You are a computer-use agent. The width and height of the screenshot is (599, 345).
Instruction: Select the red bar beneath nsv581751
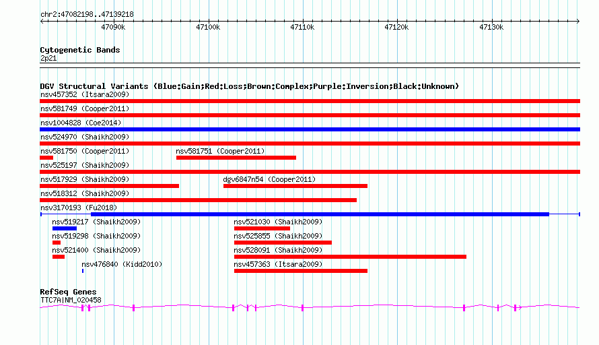(x=236, y=158)
